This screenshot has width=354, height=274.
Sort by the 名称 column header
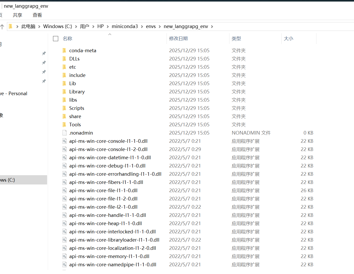click(x=67, y=39)
